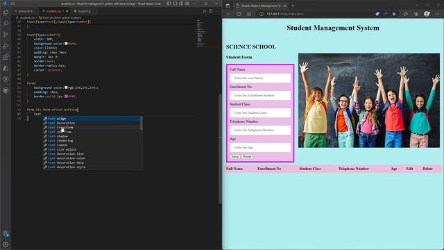444x250 pixels.
Task: Click the browser Back arrow
Action: pos(228,14)
